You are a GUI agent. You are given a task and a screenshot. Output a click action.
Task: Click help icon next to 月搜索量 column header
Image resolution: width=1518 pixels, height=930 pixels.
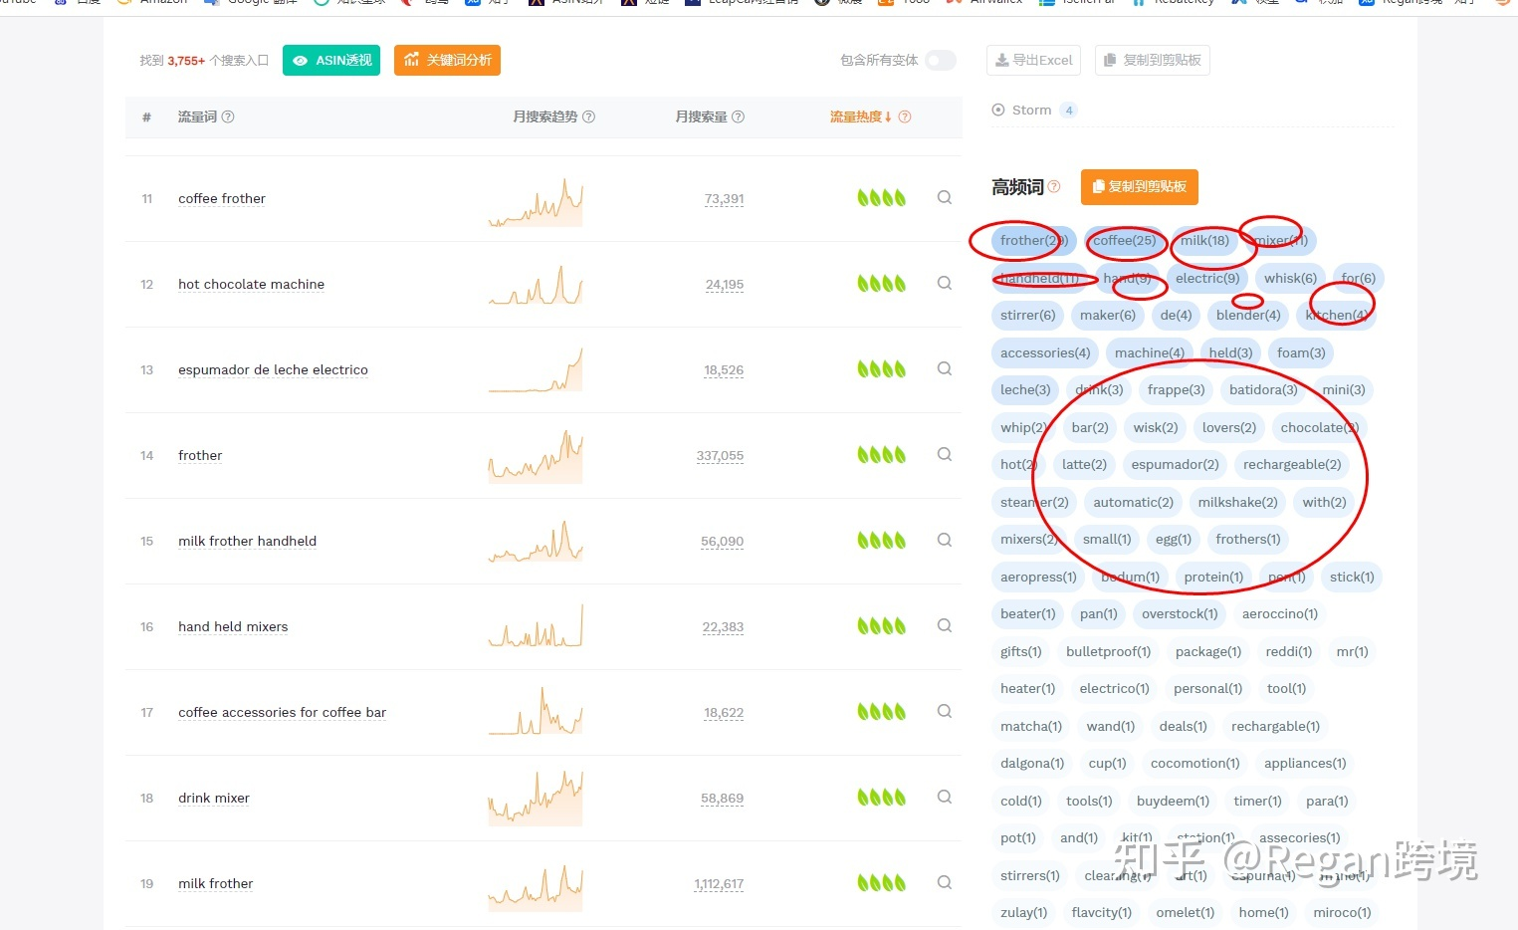tap(737, 116)
